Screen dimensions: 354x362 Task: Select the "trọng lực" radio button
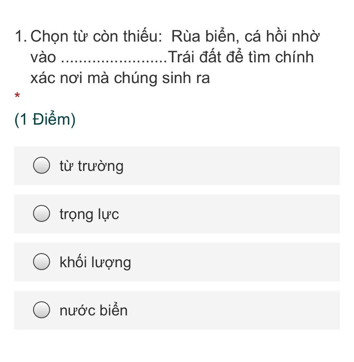[41, 214]
